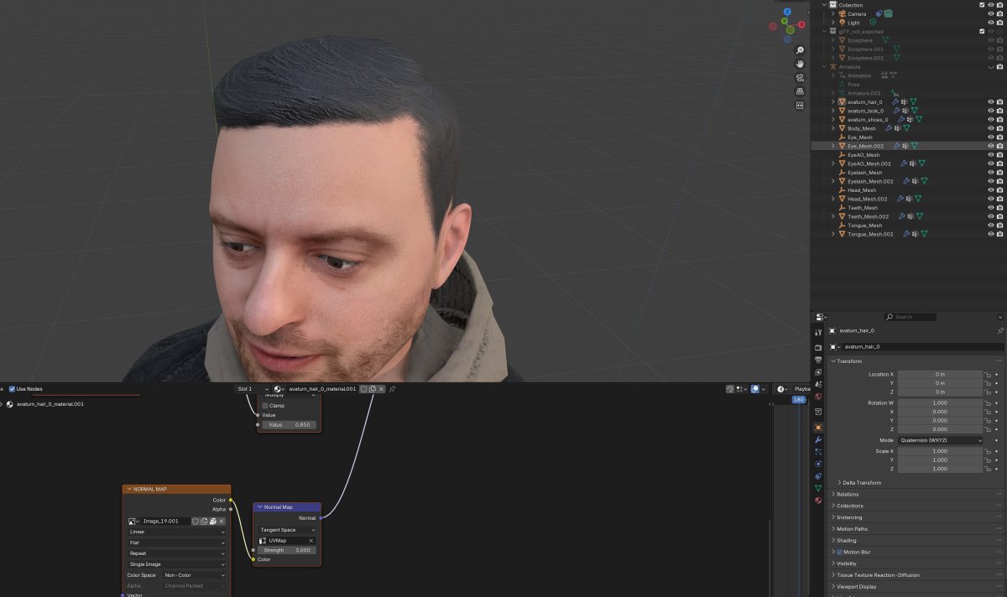This screenshot has width=1007, height=597.
Task: Unlink Image_19.001 with the X icon
Action: (222, 521)
